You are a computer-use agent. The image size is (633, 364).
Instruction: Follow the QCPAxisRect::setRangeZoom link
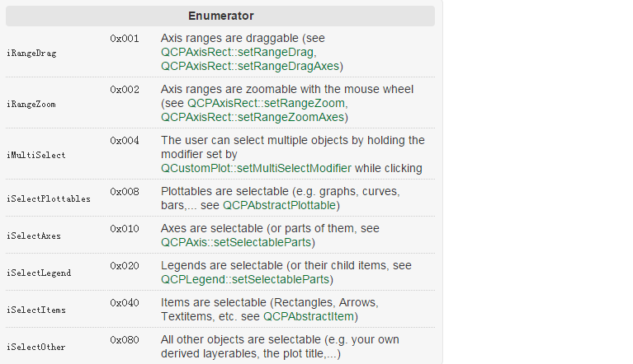click(266, 103)
